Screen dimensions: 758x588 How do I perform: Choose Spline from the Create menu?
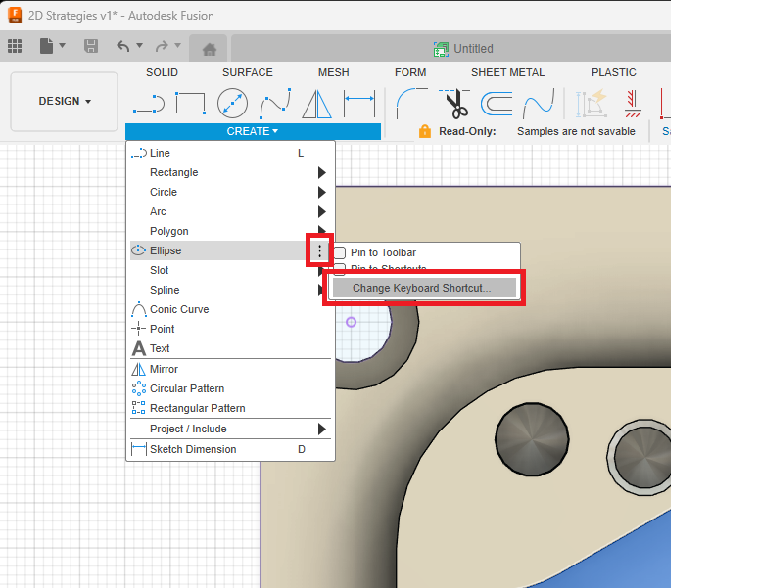(230, 290)
